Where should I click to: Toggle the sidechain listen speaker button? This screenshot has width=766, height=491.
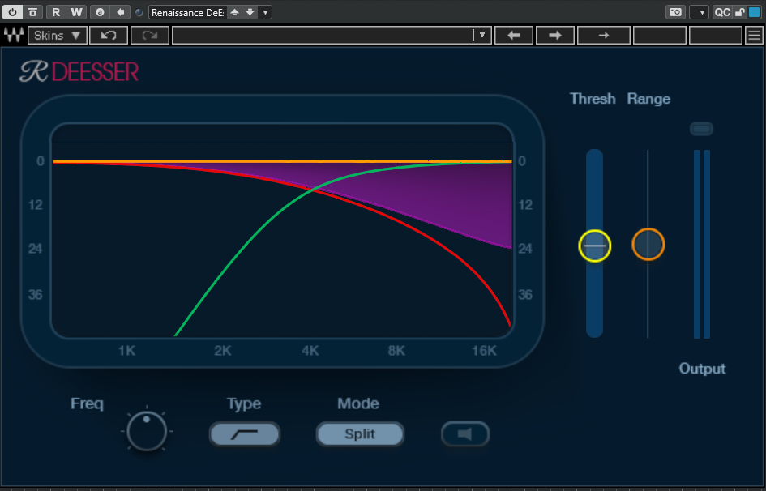tap(465, 434)
